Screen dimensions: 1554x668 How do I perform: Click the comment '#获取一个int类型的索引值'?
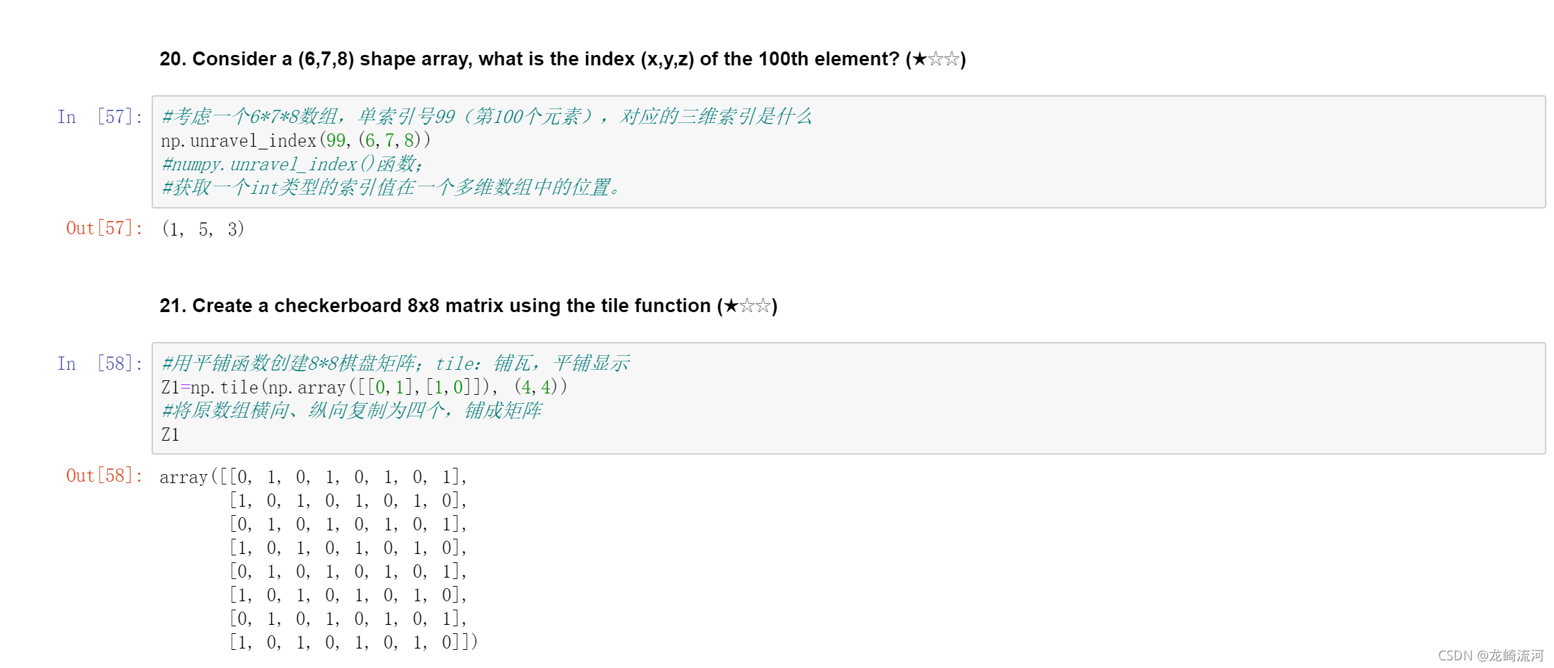tap(391, 188)
